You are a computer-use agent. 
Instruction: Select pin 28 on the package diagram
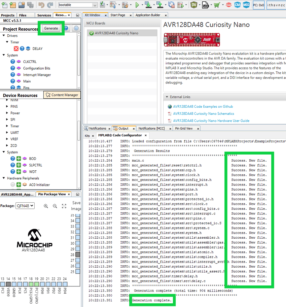(x=78, y=255)
